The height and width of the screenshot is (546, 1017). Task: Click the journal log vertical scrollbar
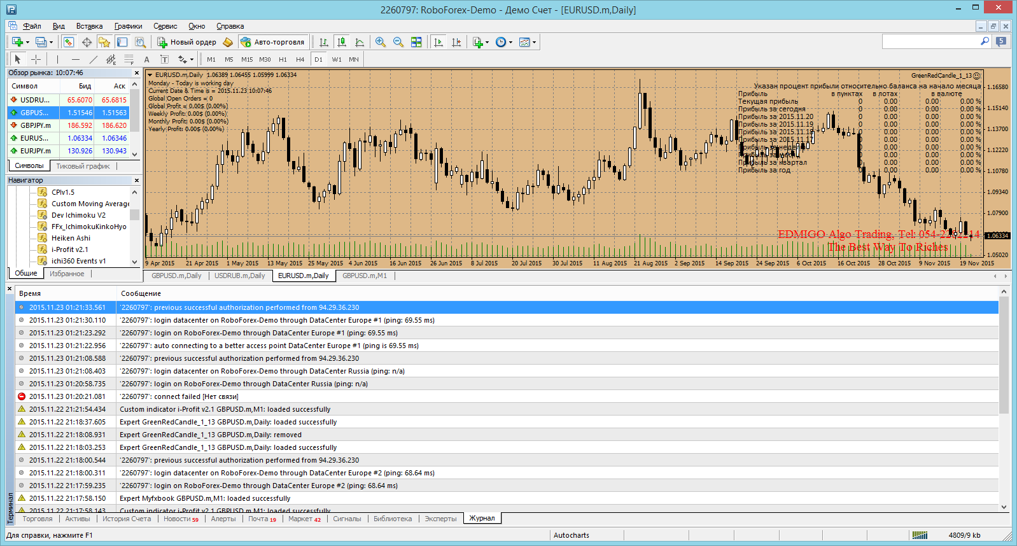[1004, 400]
